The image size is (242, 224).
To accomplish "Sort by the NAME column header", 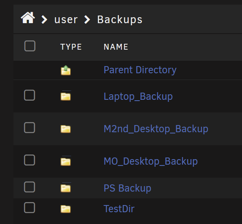I will click(x=116, y=47).
